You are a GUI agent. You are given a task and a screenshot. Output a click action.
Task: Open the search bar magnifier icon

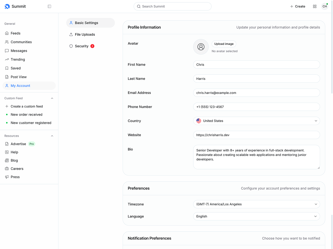(139, 6)
